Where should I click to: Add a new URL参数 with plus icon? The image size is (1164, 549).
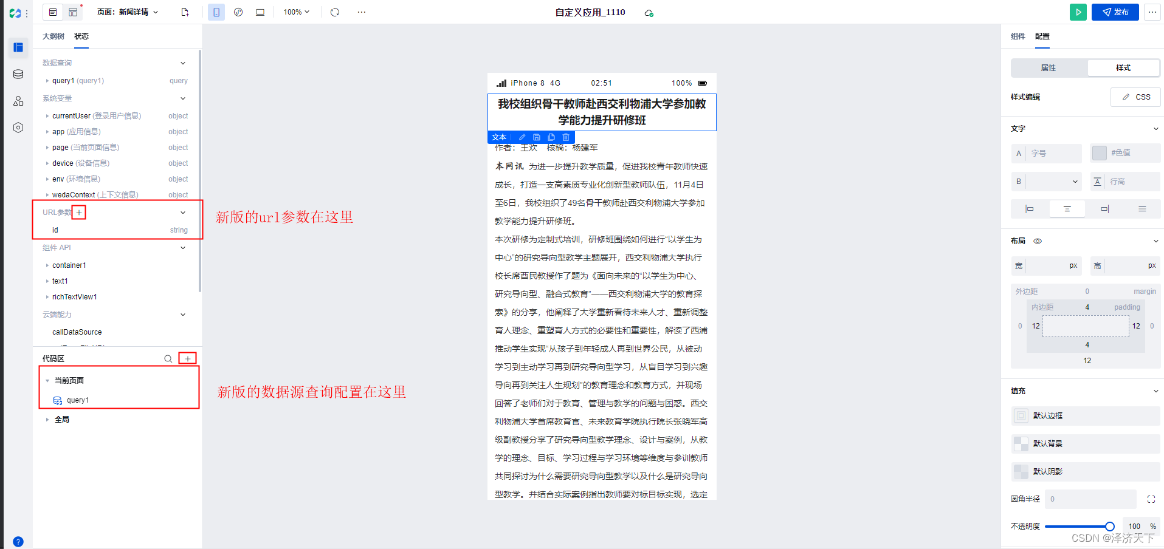[79, 213]
